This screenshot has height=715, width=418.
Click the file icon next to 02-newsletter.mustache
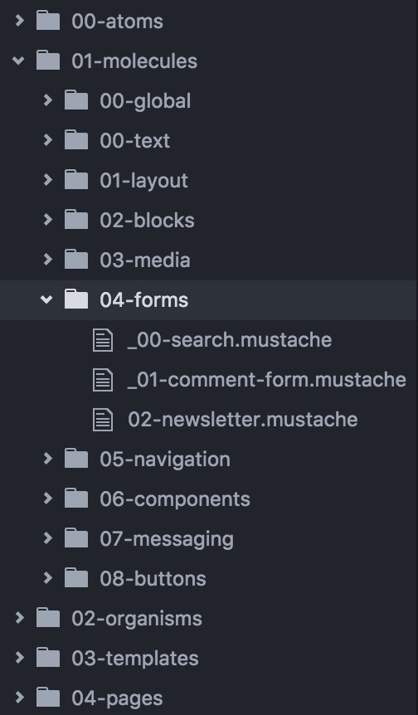click(x=103, y=420)
